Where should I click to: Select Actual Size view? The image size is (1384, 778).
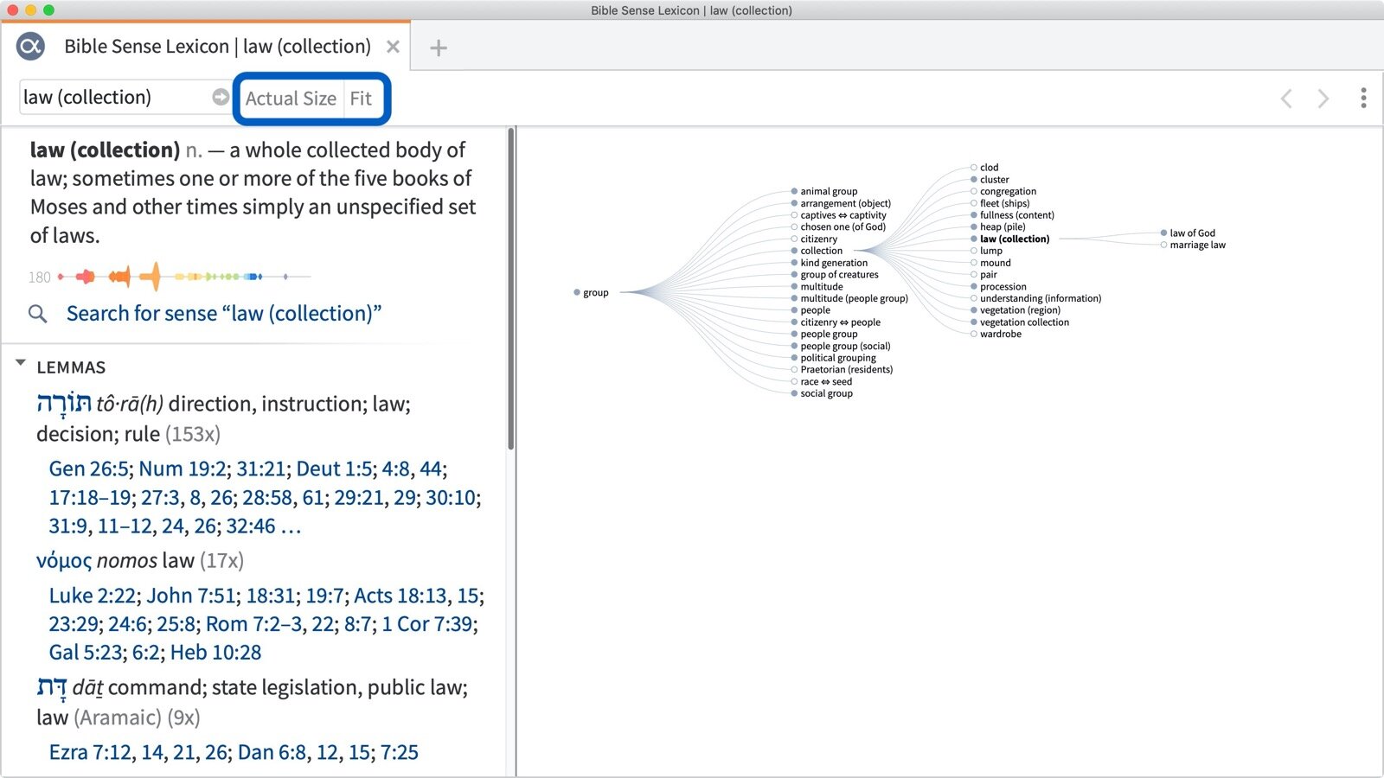291,99
